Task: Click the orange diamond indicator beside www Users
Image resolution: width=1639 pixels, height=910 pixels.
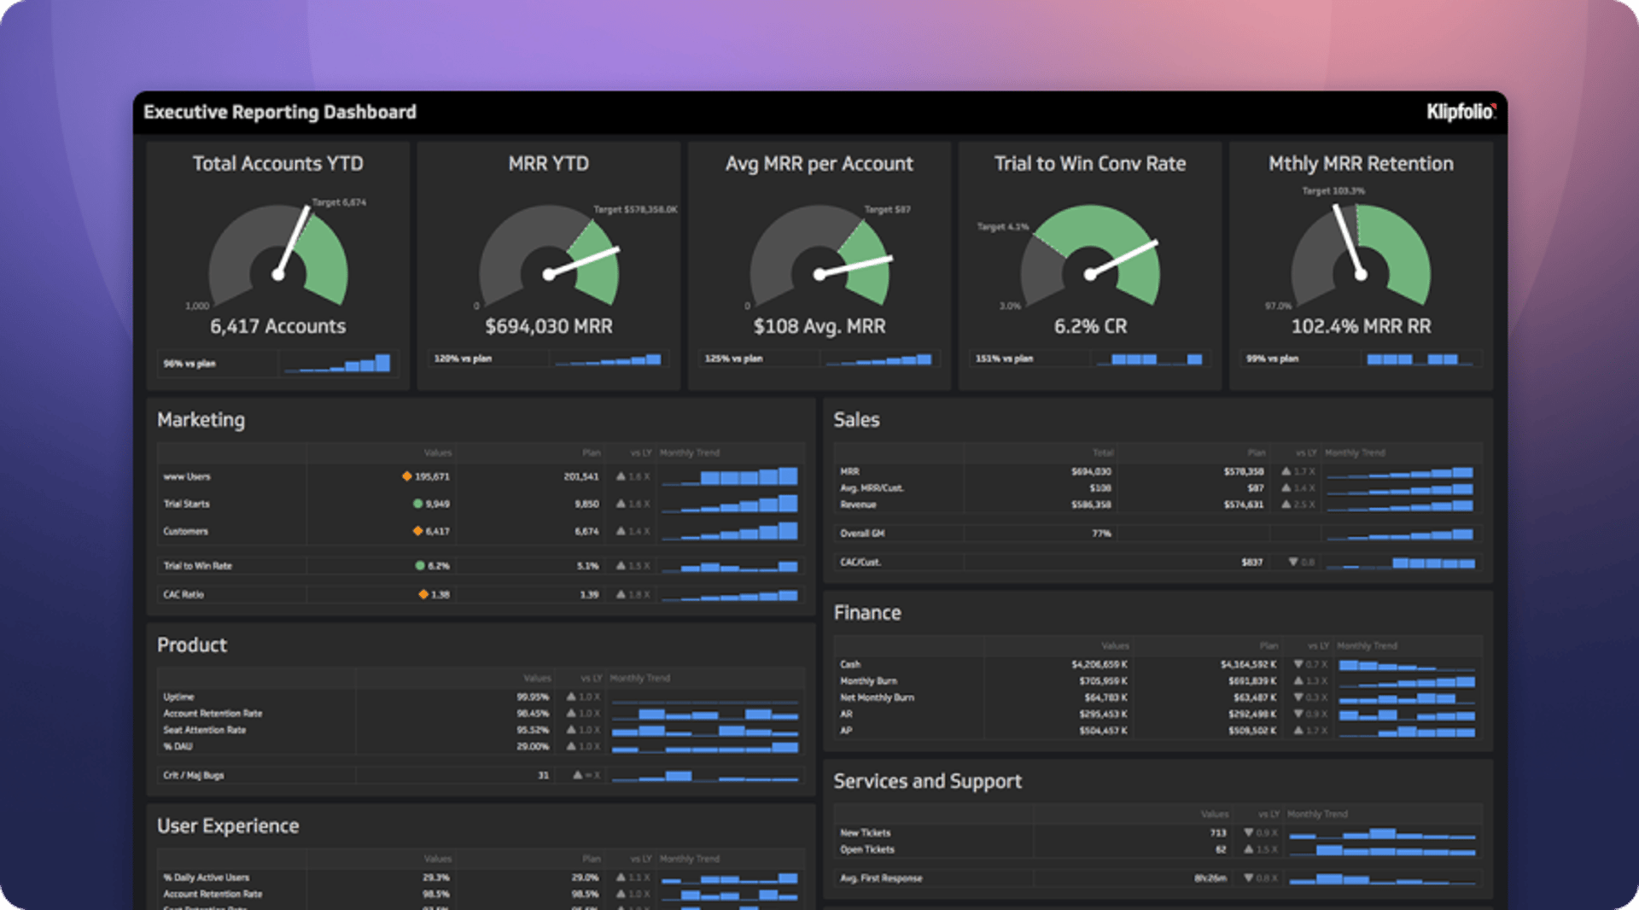Action: click(407, 476)
